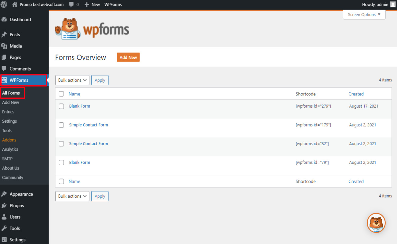The width and height of the screenshot is (397, 244).
Task: Sort by Created in the table footer
Action: [x=356, y=181]
